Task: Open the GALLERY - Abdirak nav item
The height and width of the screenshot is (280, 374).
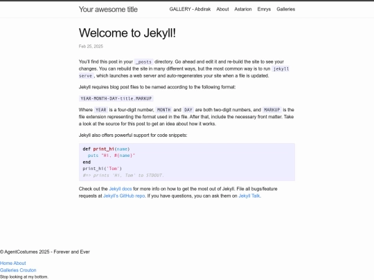Action: [x=190, y=9]
